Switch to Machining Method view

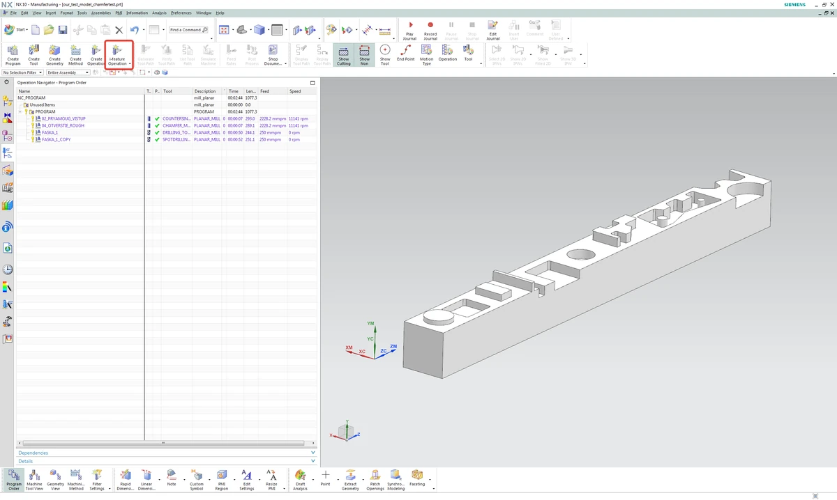click(76, 479)
